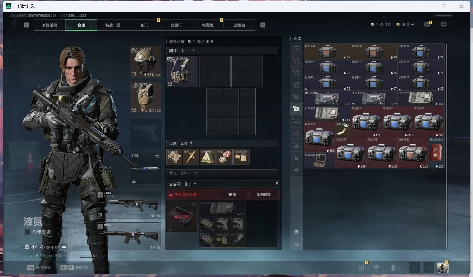473x277 pixels.
Task: Click the player avatar in bottom corner
Action: (x=443, y=268)
